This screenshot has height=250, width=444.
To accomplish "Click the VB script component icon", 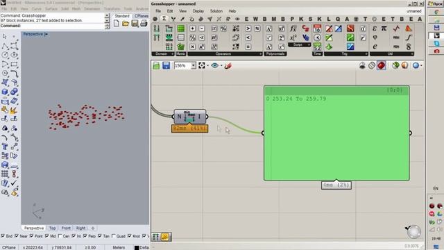I will pos(305,37).
